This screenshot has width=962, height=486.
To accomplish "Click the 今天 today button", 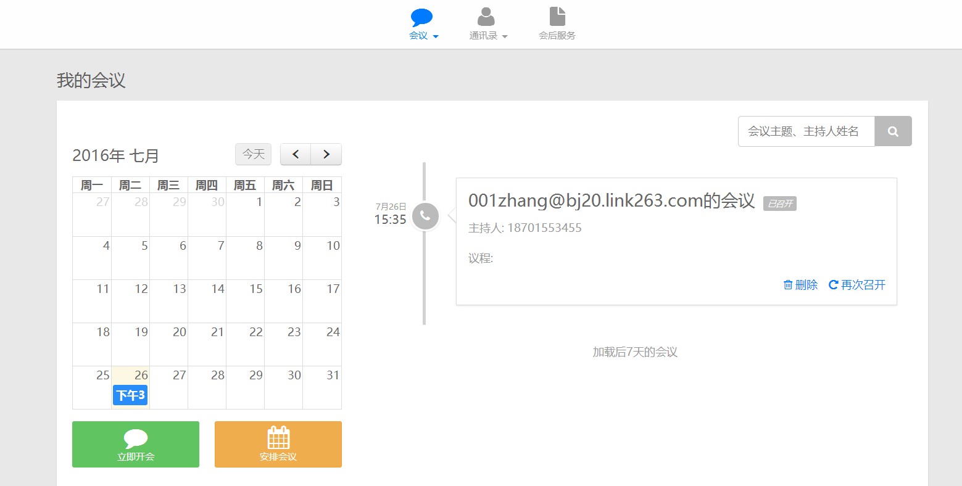I will click(253, 154).
